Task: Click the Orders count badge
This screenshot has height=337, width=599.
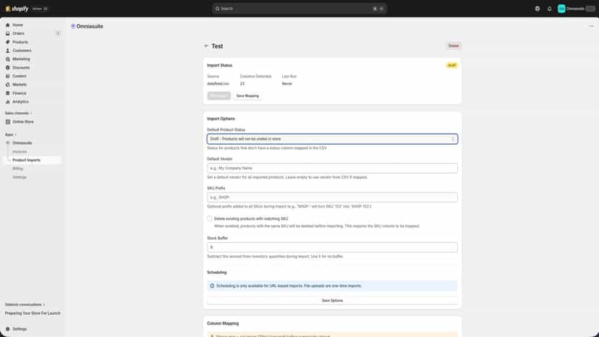Action: [58, 33]
